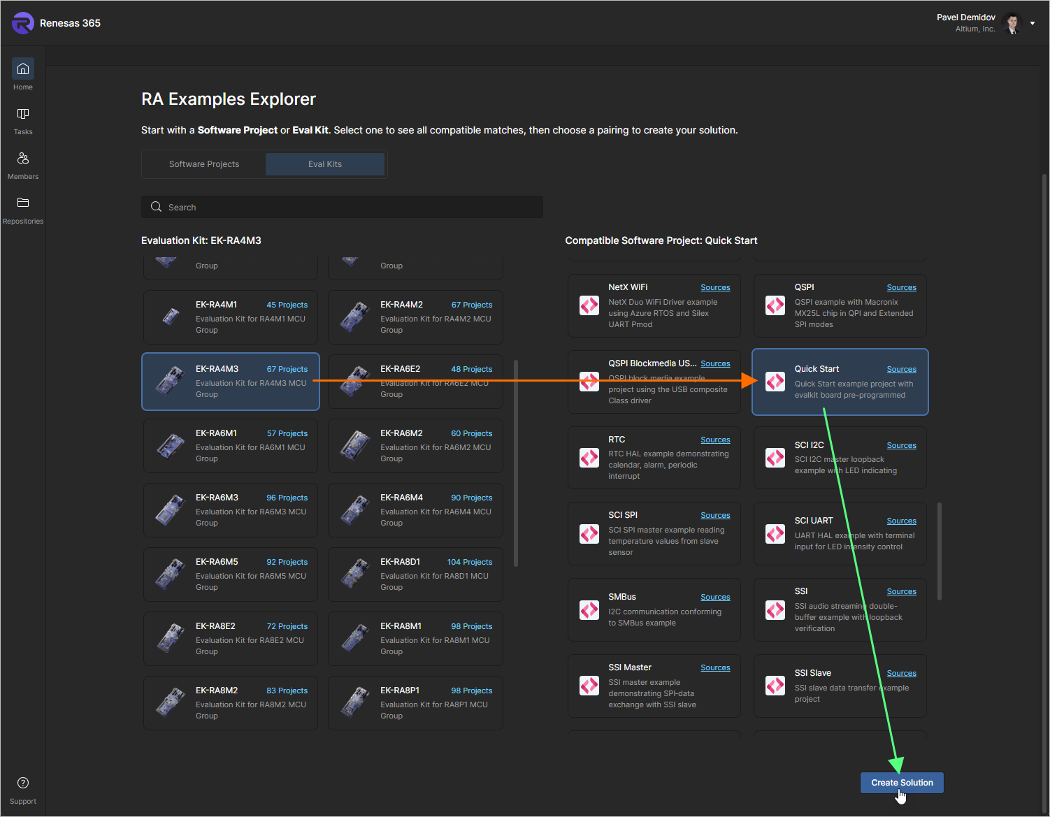The image size is (1050, 817).
Task: Open Sources link for SSI Slave
Action: pyautogui.click(x=901, y=673)
